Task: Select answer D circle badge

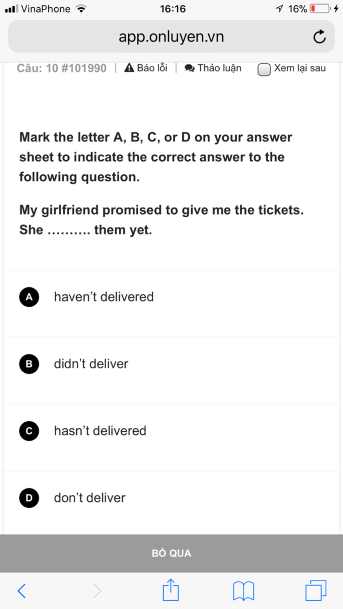Action: coord(29,498)
